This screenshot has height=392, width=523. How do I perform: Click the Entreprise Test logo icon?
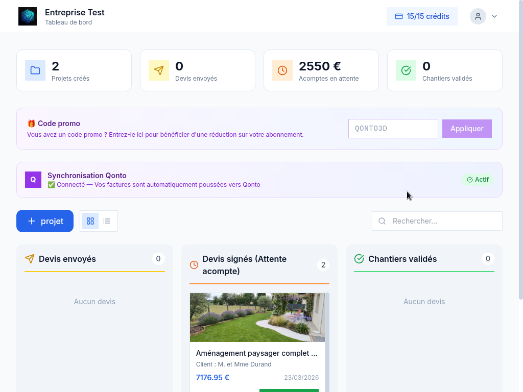pyautogui.click(x=28, y=16)
